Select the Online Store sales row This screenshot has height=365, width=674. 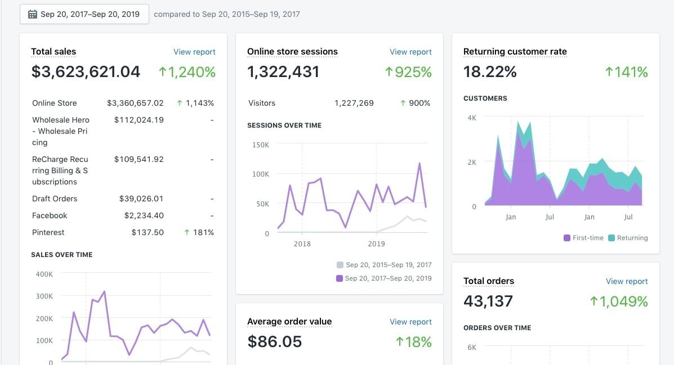[123, 103]
